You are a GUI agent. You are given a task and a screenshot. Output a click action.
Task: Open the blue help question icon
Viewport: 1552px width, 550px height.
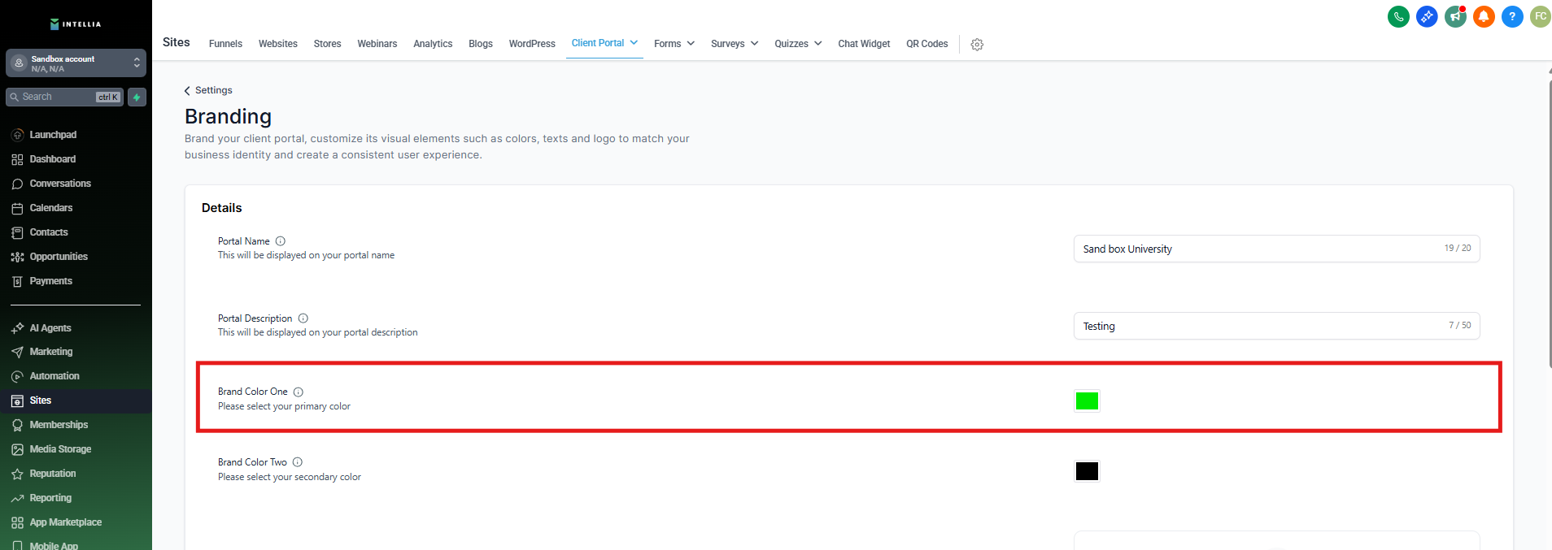coord(1512,16)
